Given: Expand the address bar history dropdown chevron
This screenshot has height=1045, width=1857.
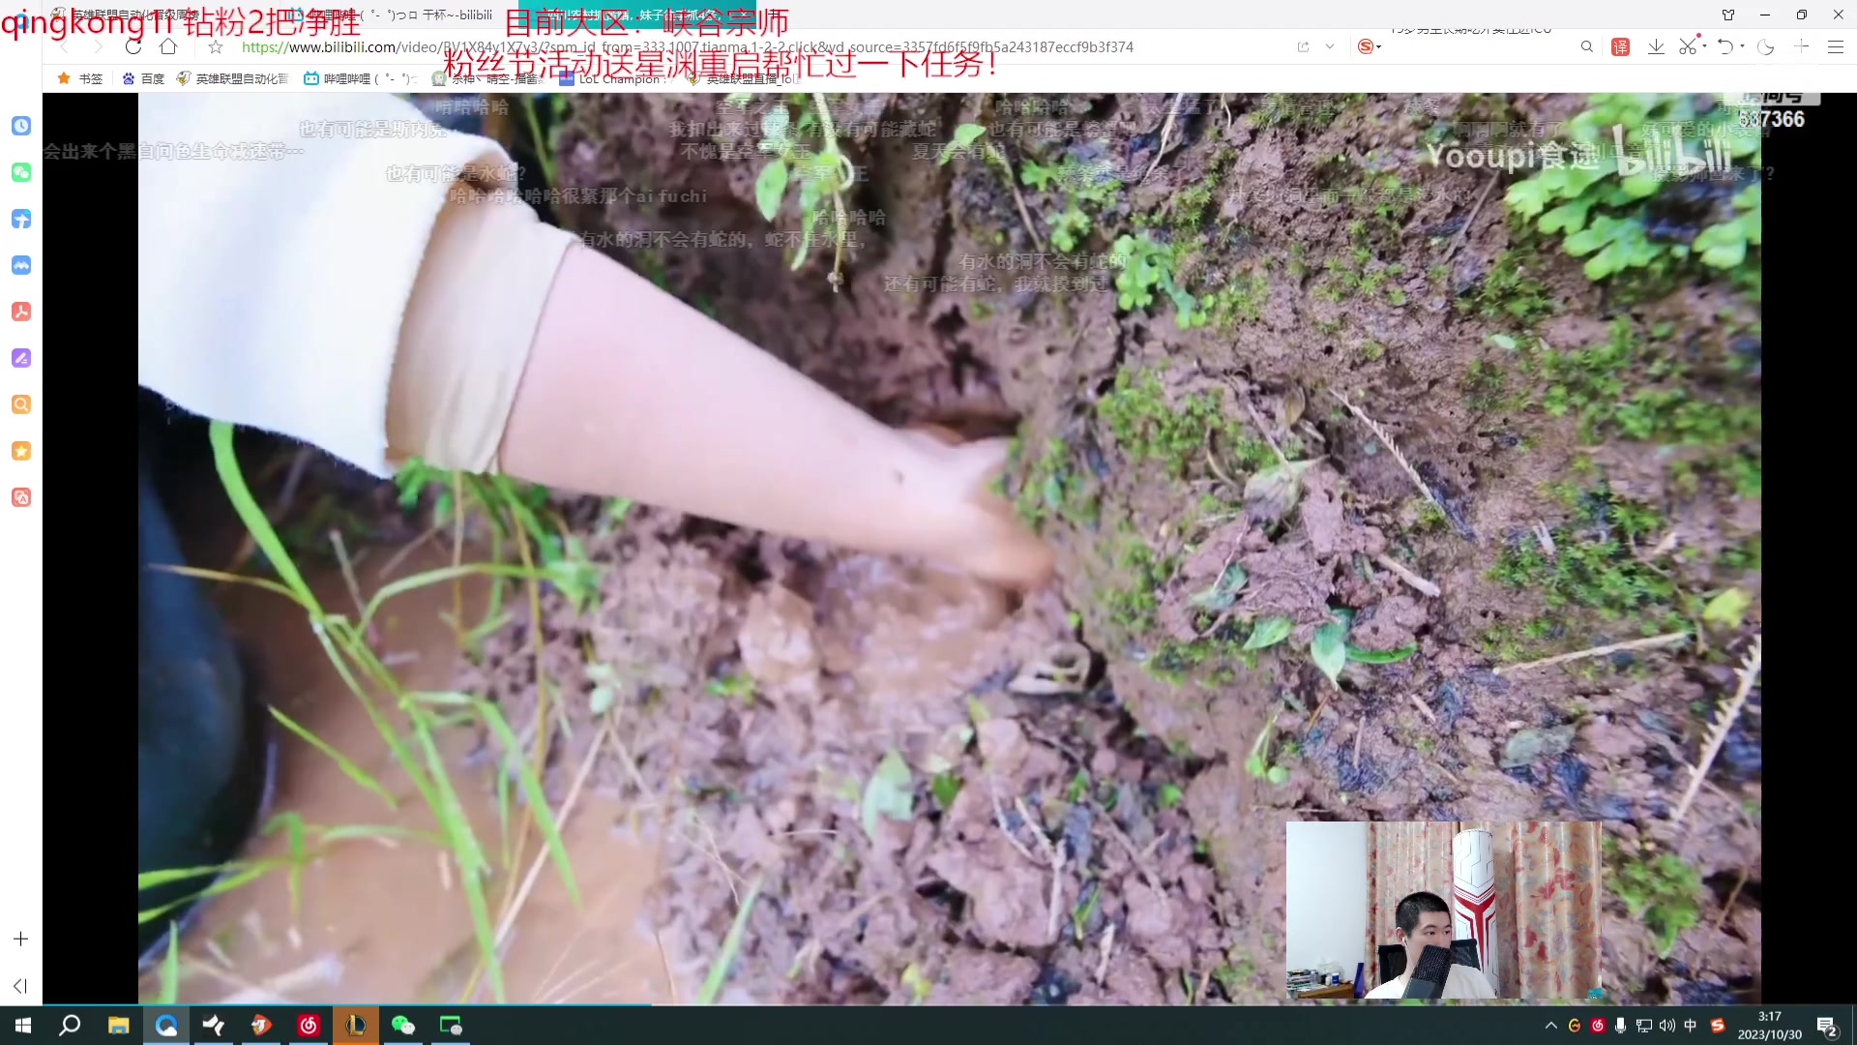Looking at the screenshot, I should click(x=1330, y=46).
